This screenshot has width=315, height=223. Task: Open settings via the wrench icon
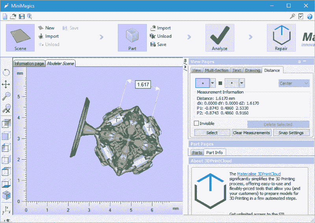tap(292, 16)
